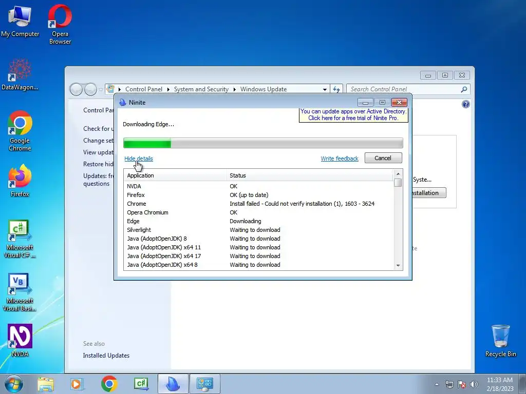Image resolution: width=526 pixels, height=394 pixels.
Task: Open Installed Updates link in Control Panel
Action: tap(106, 356)
